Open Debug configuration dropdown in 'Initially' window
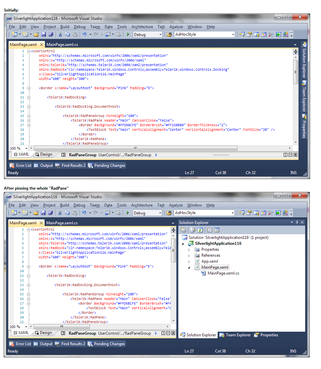 (x=160, y=35)
